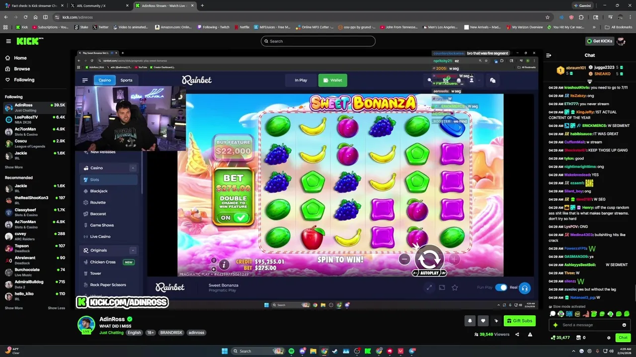Click the spin button in Sweet Bonanza

point(429,258)
